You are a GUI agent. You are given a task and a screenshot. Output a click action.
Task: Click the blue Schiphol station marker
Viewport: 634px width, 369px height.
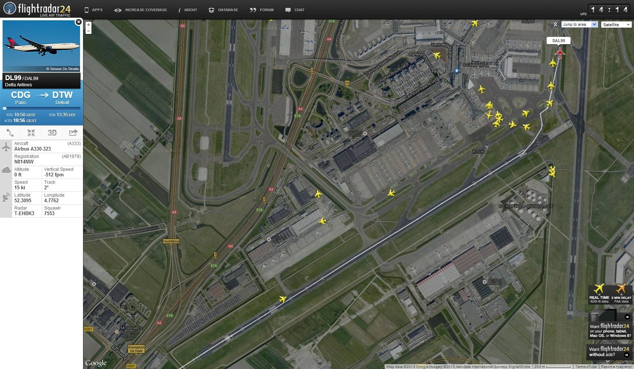pyautogui.click(x=457, y=71)
